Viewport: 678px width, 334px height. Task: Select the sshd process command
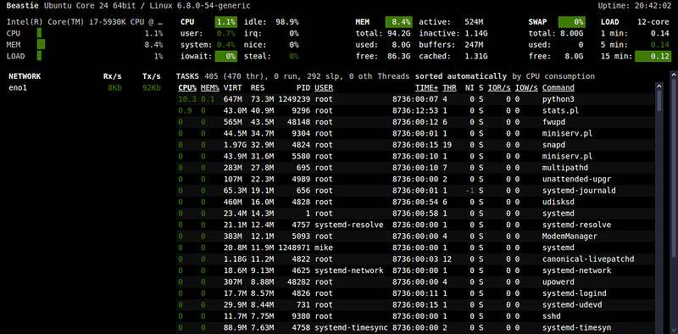pyautogui.click(x=552, y=316)
